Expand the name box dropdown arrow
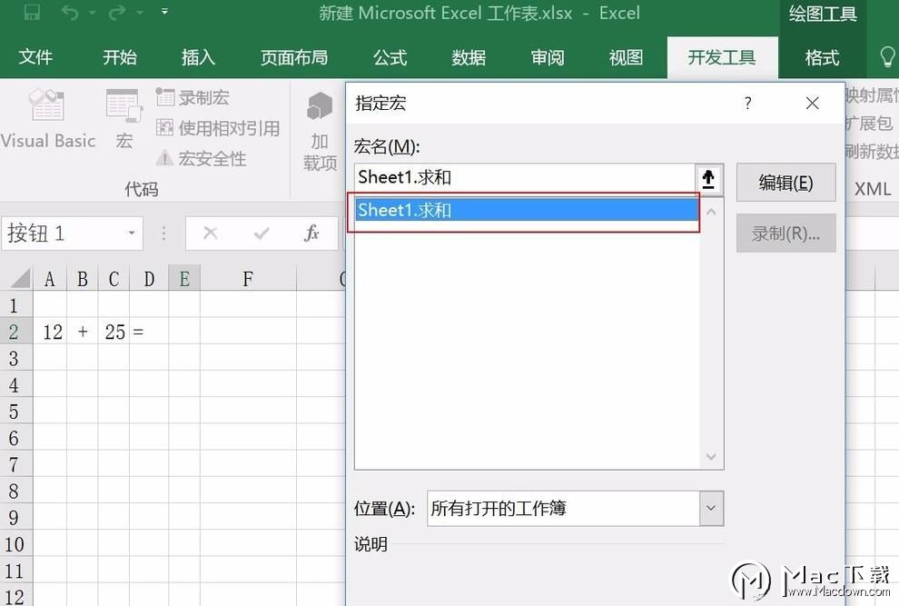The height and width of the screenshot is (606, 899). 132,233
